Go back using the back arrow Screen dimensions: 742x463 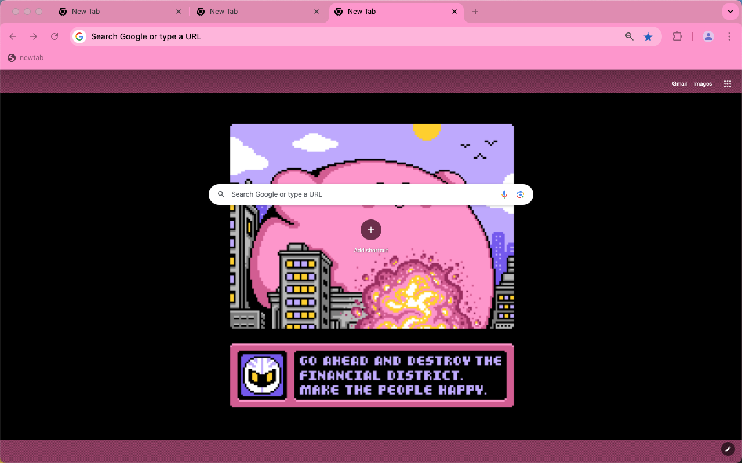point(13,36)
